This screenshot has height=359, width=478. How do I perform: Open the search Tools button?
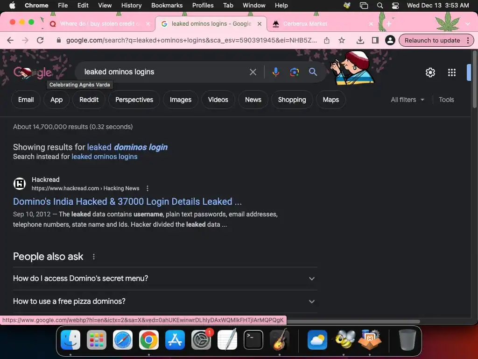[x=446, y=100]
